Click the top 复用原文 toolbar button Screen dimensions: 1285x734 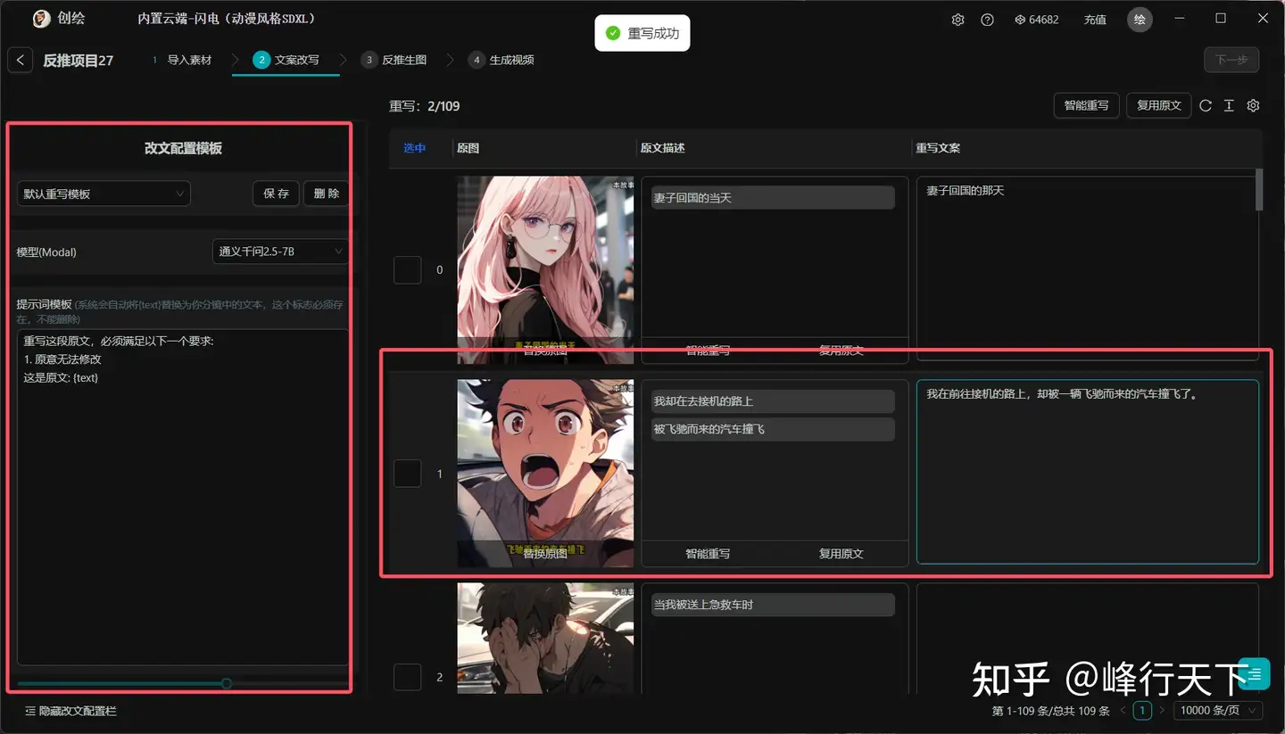(x=1158, y=105)
